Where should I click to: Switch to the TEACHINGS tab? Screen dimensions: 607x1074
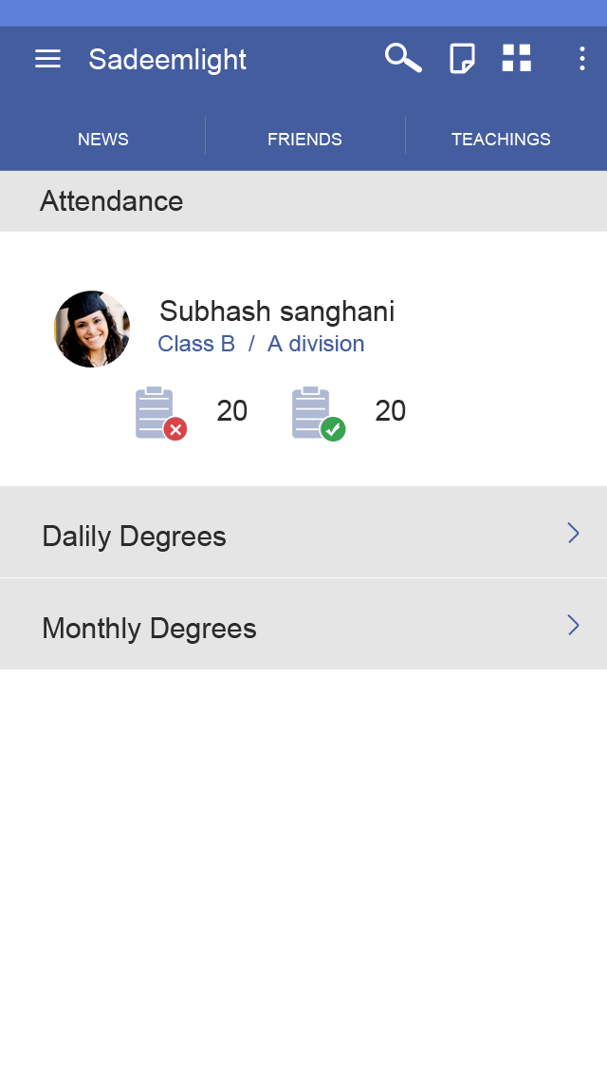[501, 139]
